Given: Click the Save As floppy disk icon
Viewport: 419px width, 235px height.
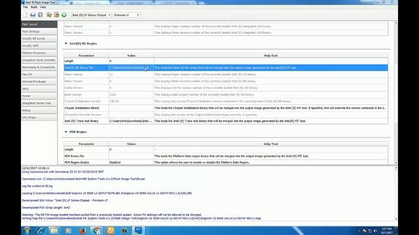Looking at the screenshot, I should click(41, 15).
